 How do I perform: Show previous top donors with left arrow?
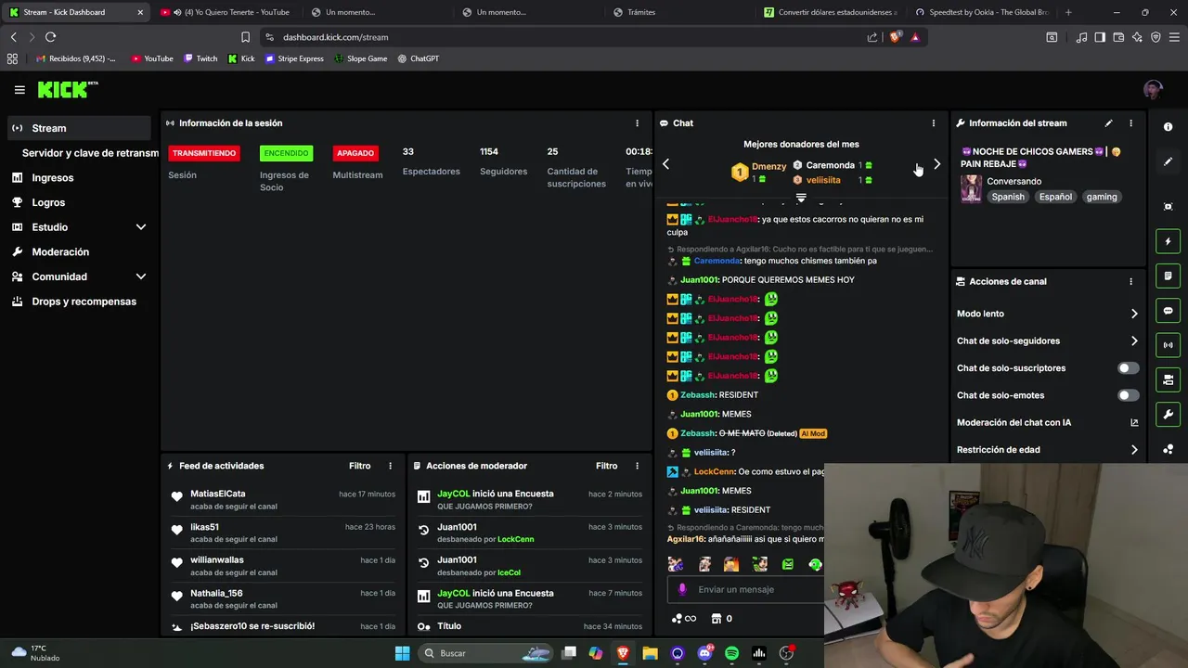665,164
